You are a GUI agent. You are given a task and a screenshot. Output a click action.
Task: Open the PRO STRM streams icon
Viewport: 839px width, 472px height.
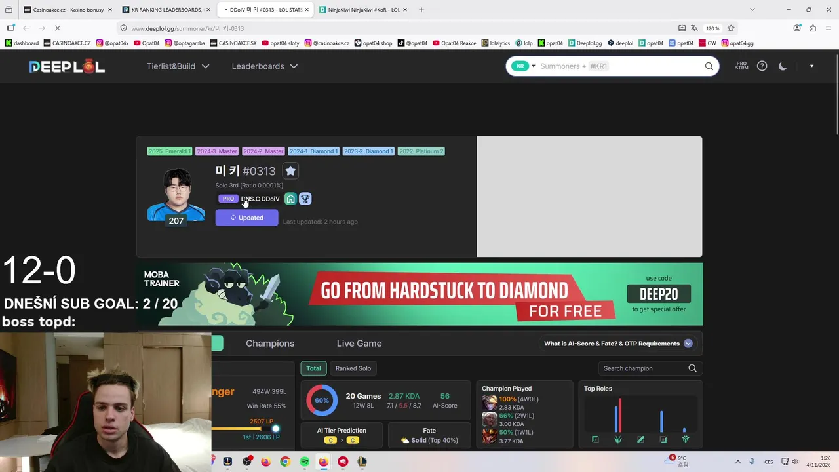pos(741,66)
